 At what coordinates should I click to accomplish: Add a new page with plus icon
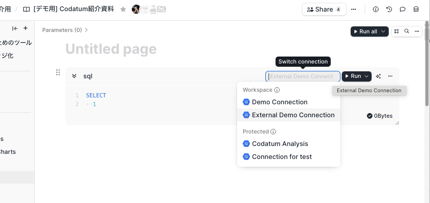[26, 28]
